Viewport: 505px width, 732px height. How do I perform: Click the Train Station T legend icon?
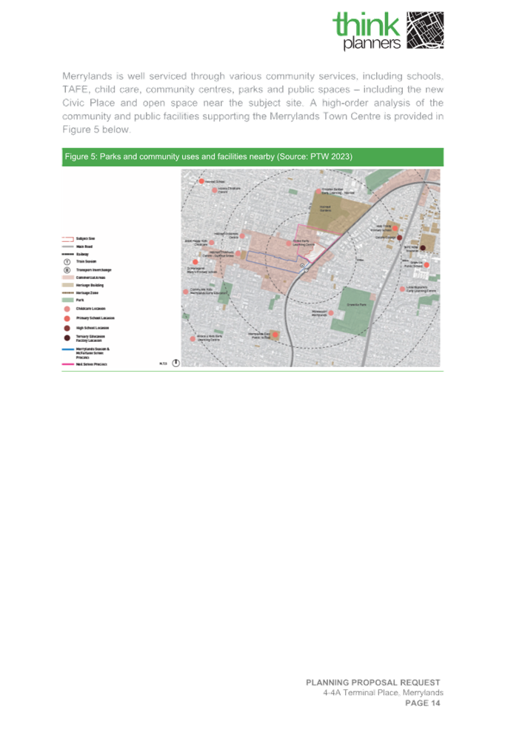tap(67, 262)
